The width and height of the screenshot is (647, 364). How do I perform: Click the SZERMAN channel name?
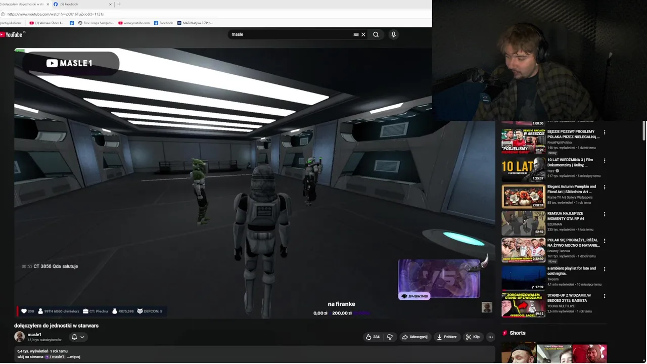[554, 224]
